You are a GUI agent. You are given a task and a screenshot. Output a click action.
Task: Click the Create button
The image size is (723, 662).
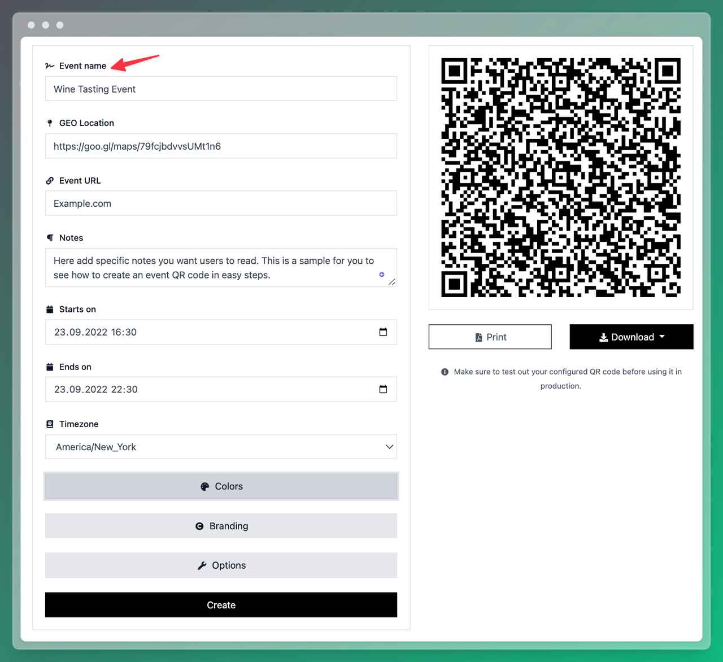[221, 605]
